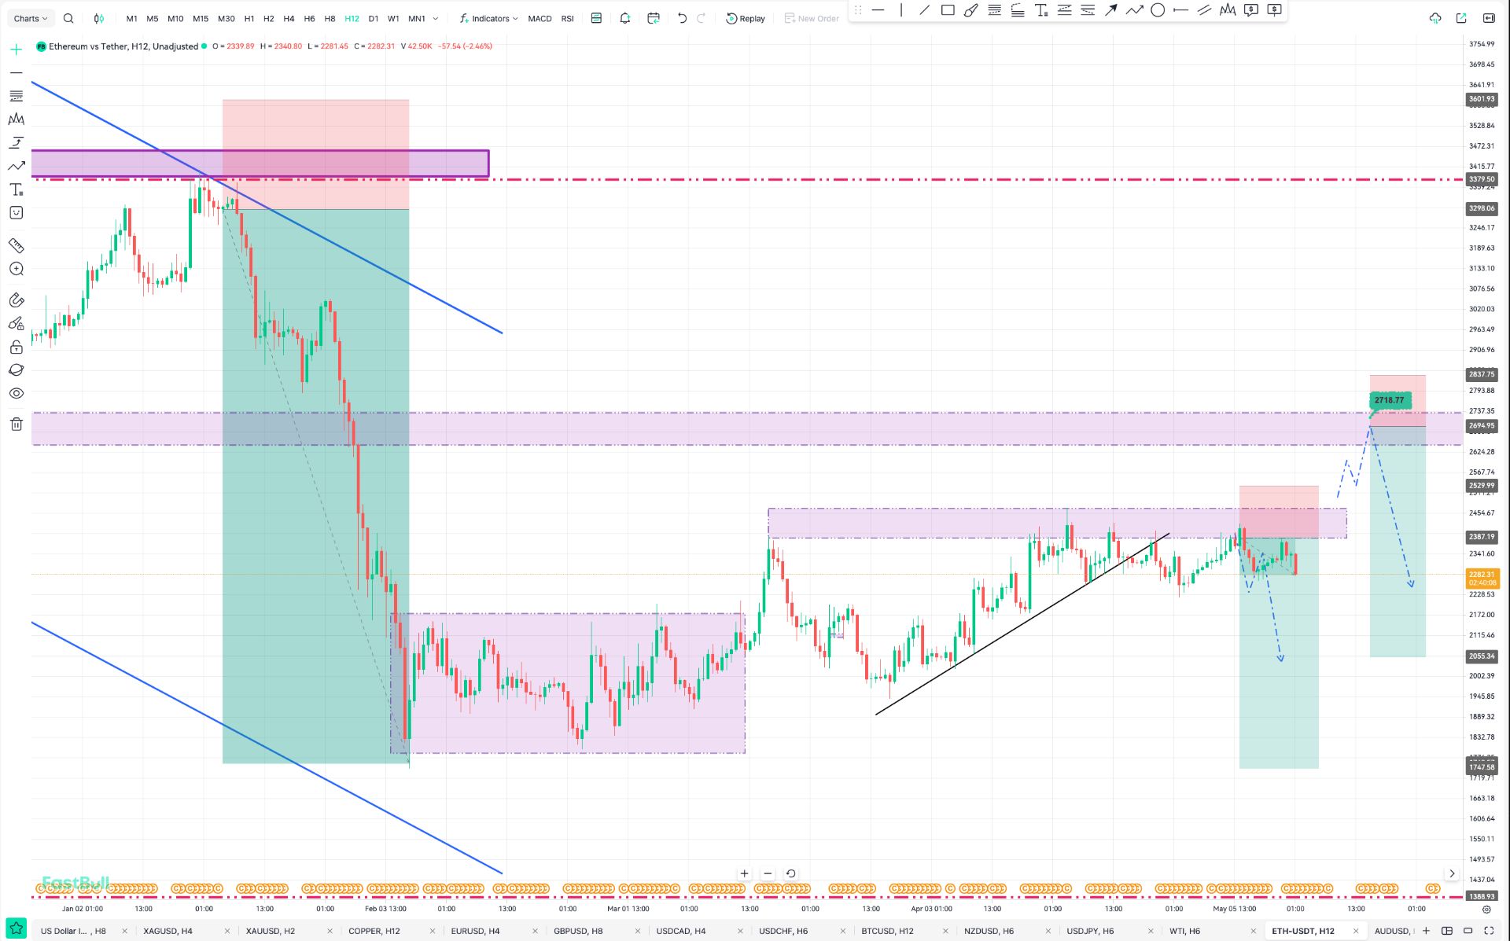Switch to the BTCUSD, H12 tab

click(x=887, y=931)
